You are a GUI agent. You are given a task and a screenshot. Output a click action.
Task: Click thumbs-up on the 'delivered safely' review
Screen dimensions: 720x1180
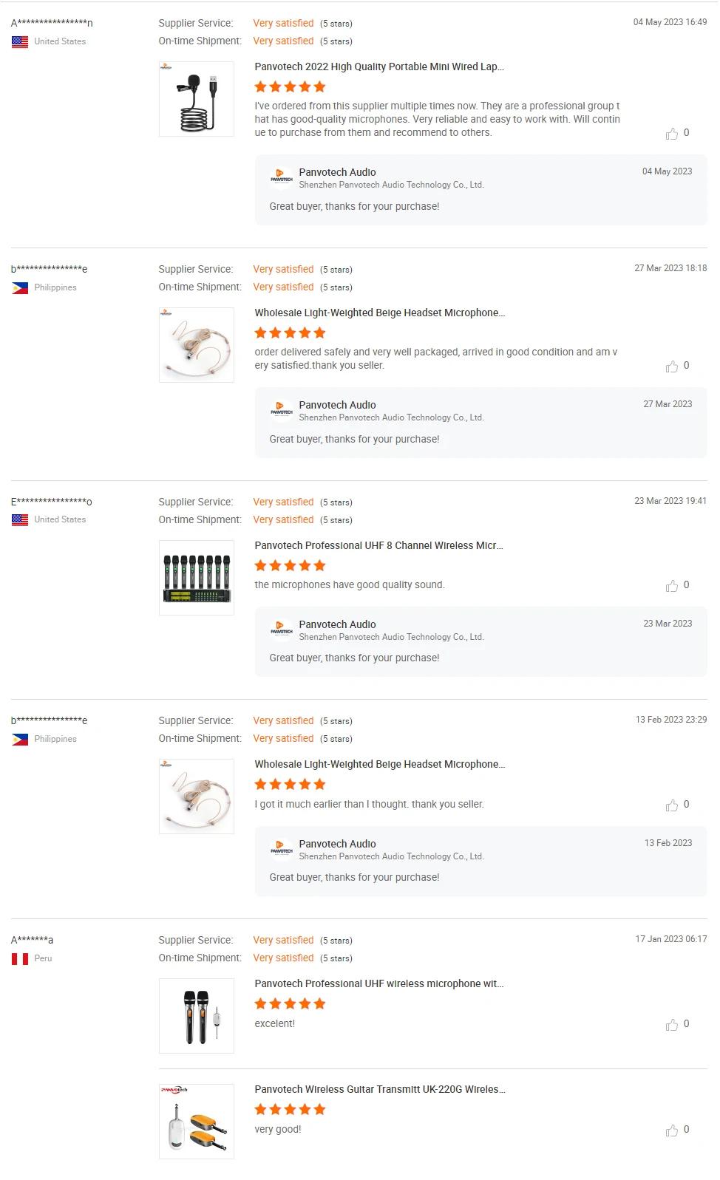671,366
